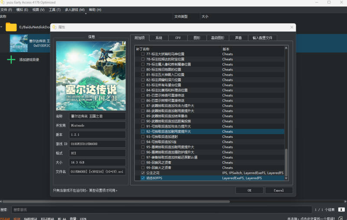The height and width of the screenshot is (220, 347).
Task: Select the Zelda game thumbnail in game list
Action: 19,43
